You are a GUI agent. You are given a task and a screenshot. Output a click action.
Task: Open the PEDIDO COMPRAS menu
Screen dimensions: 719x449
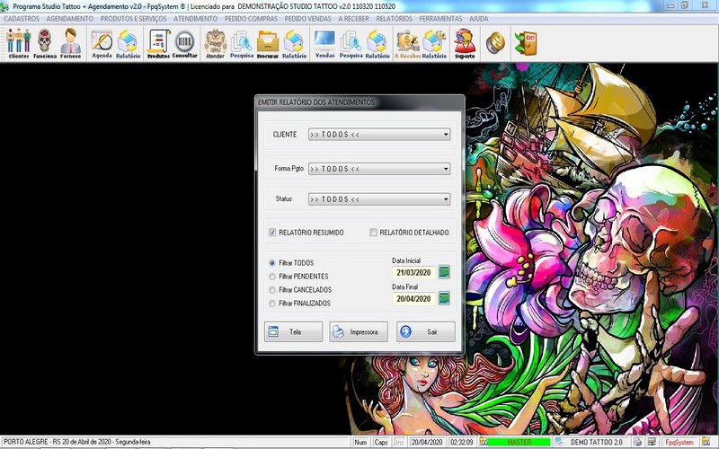[251, 19]
